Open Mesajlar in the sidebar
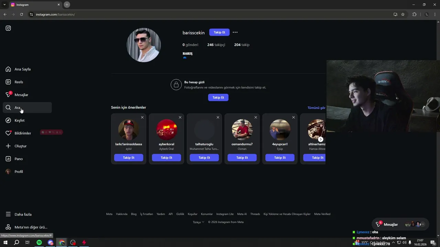440x247 pixels. coord(27,95)
